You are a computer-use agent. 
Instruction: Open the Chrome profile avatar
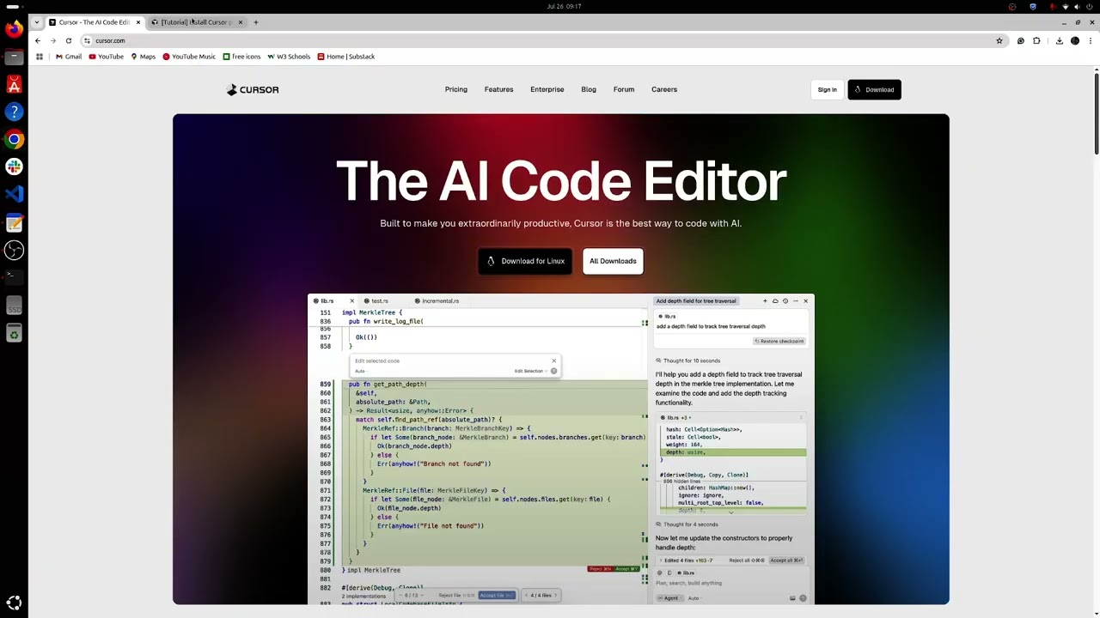[x=1075, y=40]
